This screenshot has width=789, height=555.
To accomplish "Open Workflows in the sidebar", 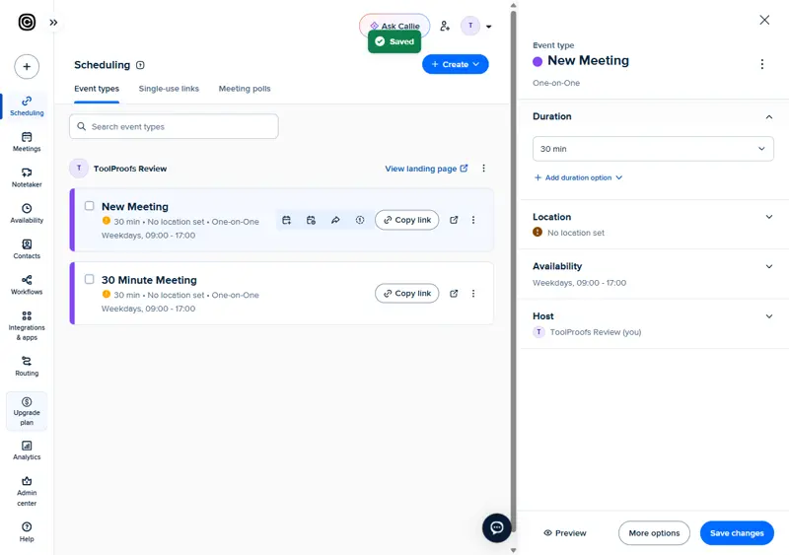I will pos(27,284).
